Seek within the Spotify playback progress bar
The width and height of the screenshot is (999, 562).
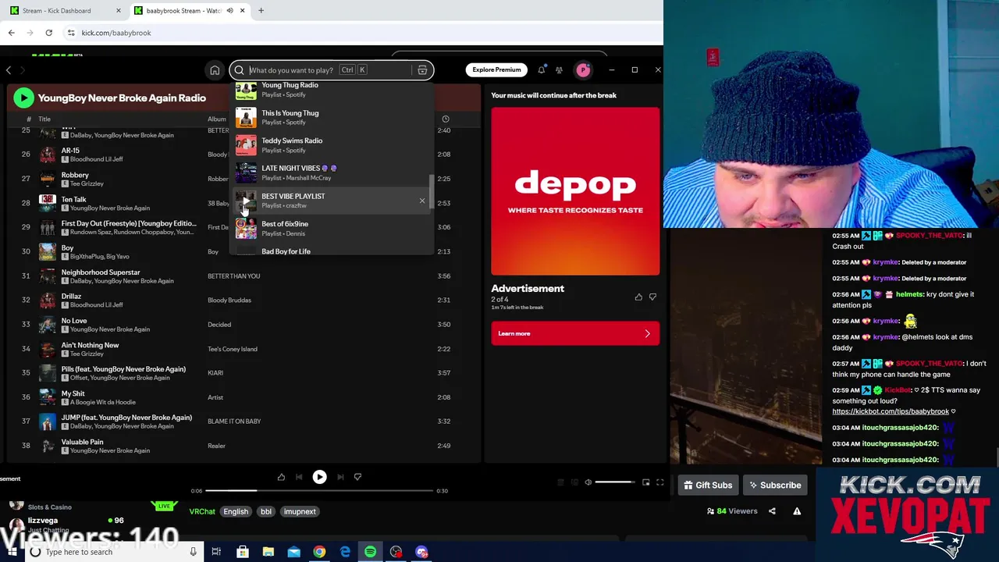319,491
